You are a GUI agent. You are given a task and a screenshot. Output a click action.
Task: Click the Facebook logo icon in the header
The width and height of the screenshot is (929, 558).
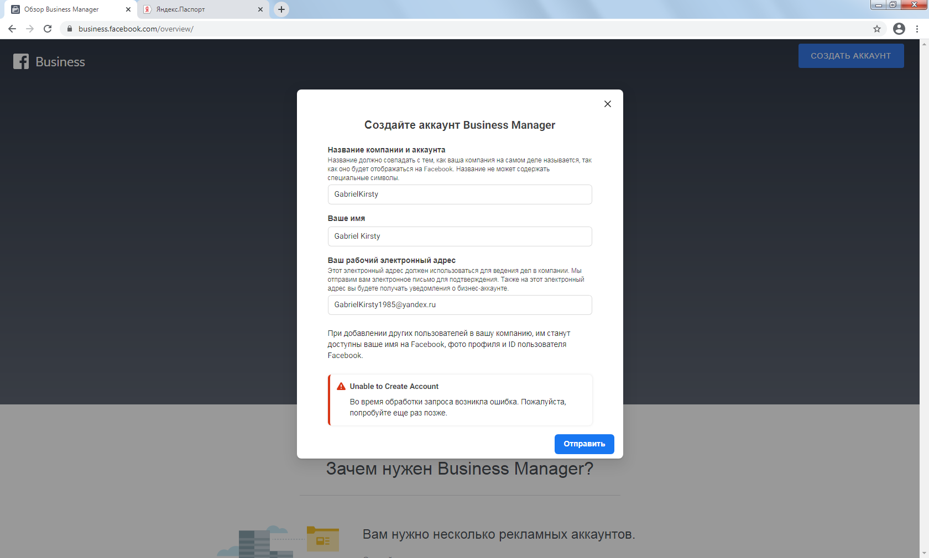click(x=21, y=61)
